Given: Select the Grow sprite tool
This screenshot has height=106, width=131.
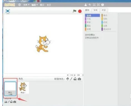Looking at the screenshot, I should (x=94, y=5).
